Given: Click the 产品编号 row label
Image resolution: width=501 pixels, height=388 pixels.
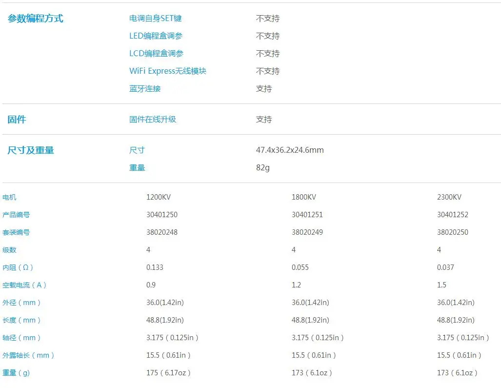Looking at the screenshot, I should point(16,215).
